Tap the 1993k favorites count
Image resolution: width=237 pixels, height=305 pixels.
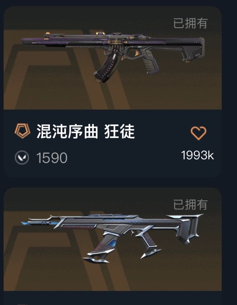pyautogui.click(x=198, y=155)
